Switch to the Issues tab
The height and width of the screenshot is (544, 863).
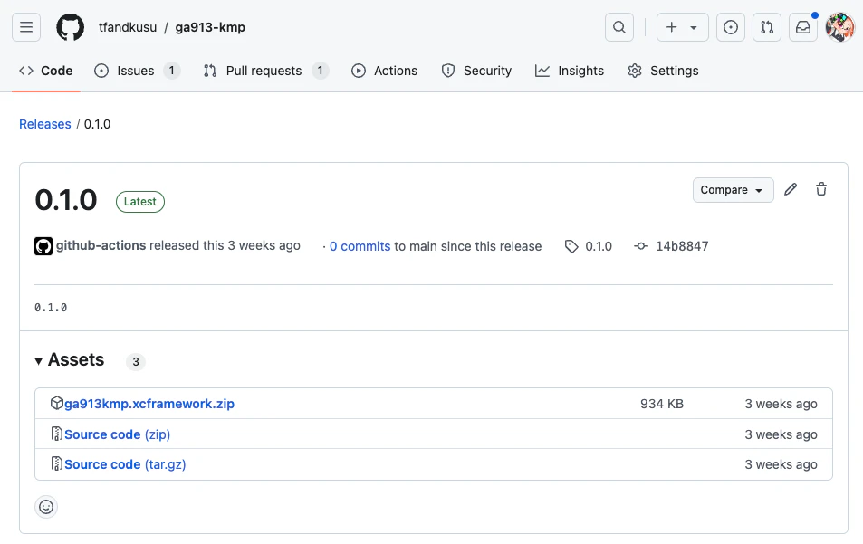[x=137, y=71]
